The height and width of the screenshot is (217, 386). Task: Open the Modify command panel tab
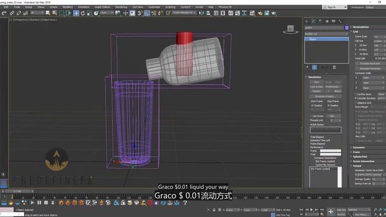coord(314,22)
